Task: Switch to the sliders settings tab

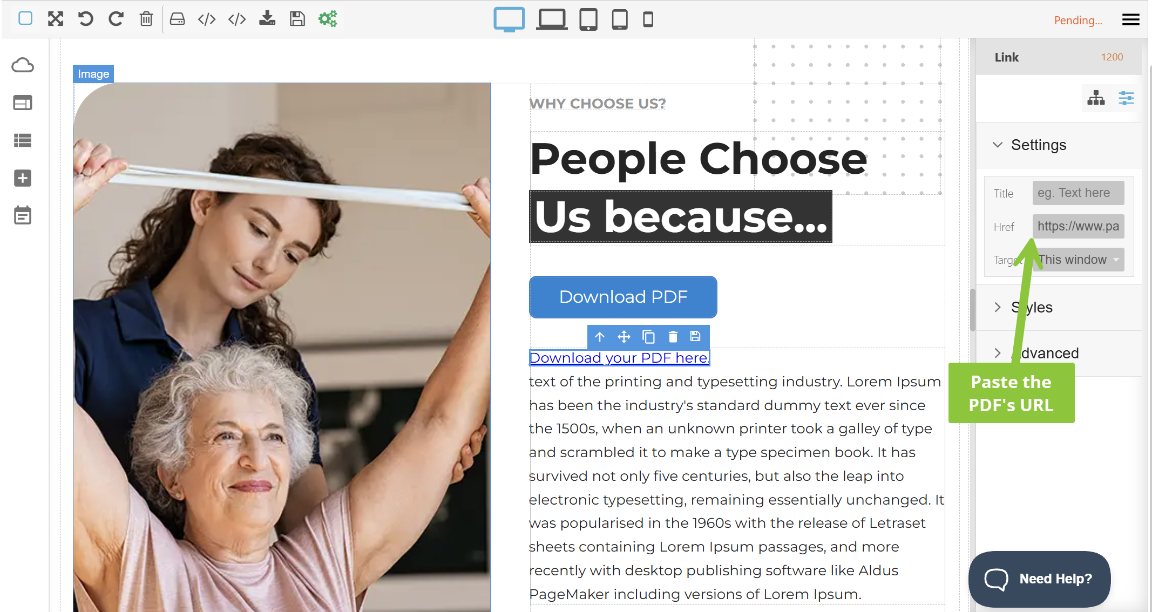Action: click(1126, 98)
